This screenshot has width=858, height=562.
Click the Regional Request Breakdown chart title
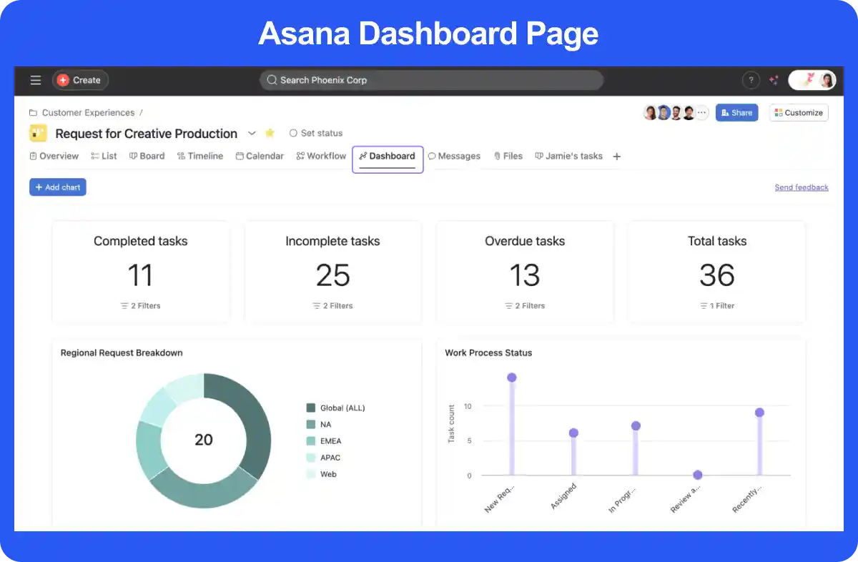click(122, 353)
